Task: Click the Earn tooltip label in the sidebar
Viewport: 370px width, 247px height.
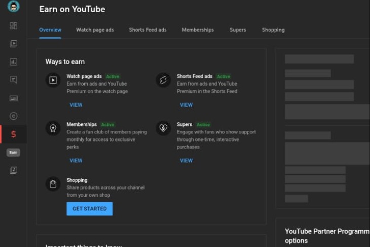Action: coord(13,153)
